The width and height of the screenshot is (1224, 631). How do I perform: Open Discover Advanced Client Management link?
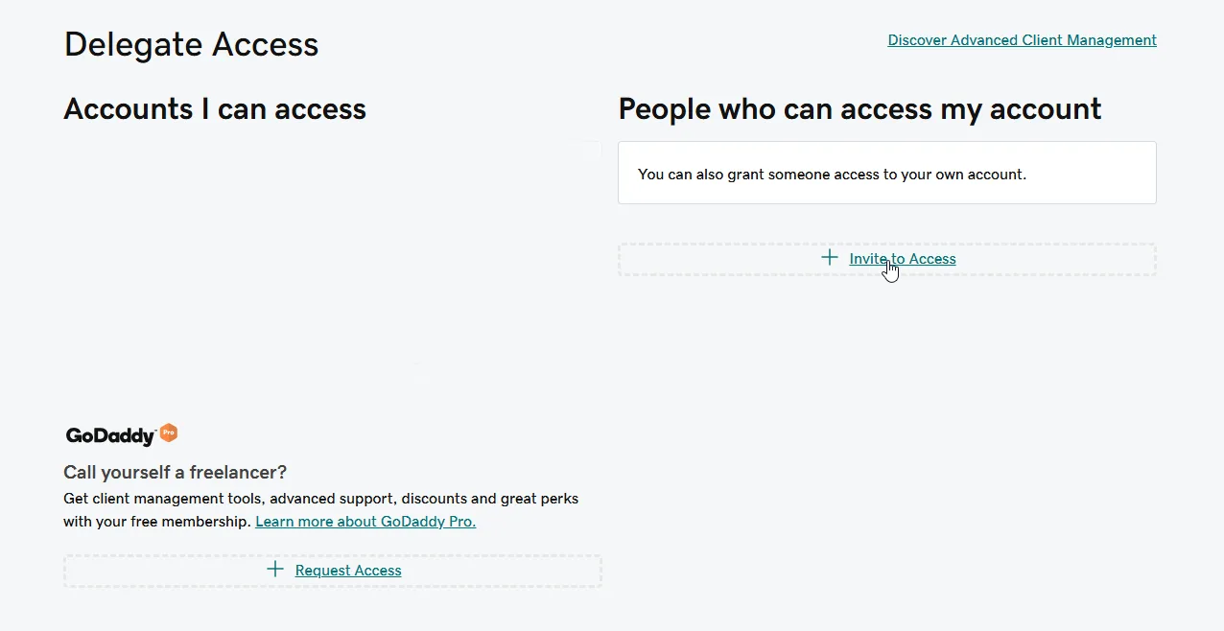point(1022,40)
